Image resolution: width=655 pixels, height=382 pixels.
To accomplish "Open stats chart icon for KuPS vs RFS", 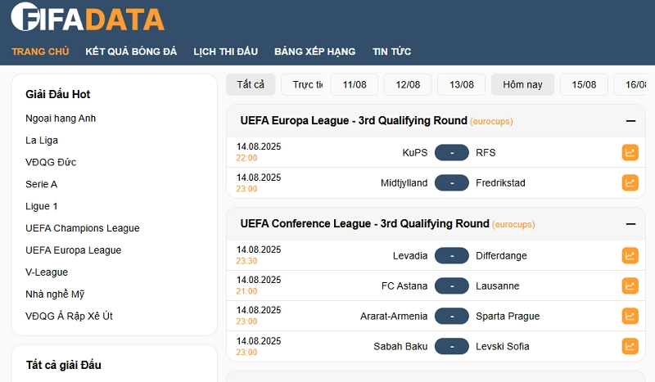I will pyautogui.click(x=630, y=152).
